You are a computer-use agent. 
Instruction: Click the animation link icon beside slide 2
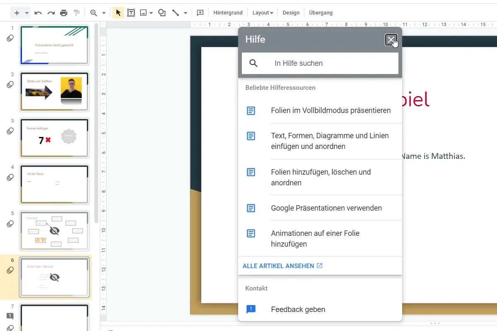[10, 84]
